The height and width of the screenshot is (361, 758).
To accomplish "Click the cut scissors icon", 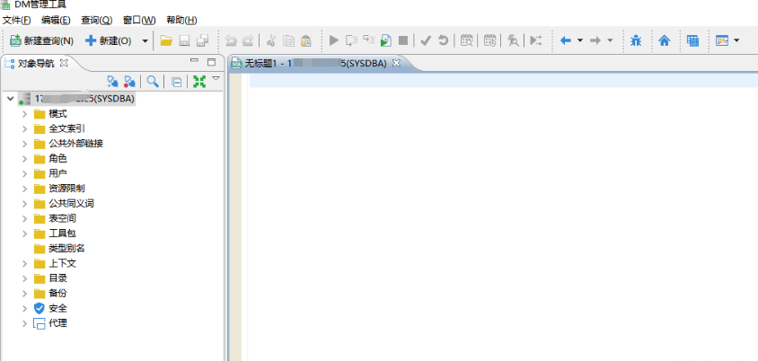I will point(270,40).
